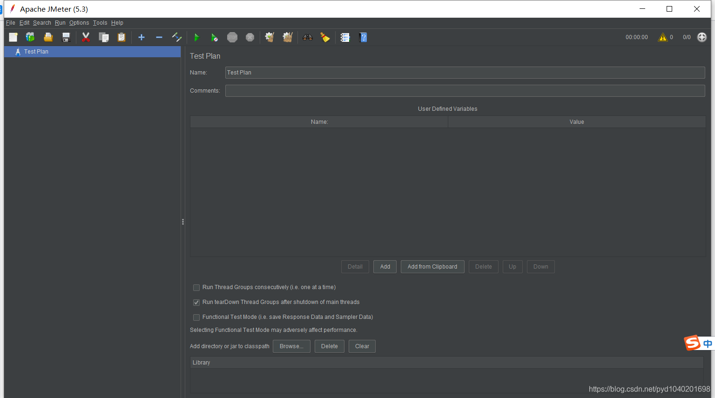Enable Functional Test Mode checkbox

196,317
